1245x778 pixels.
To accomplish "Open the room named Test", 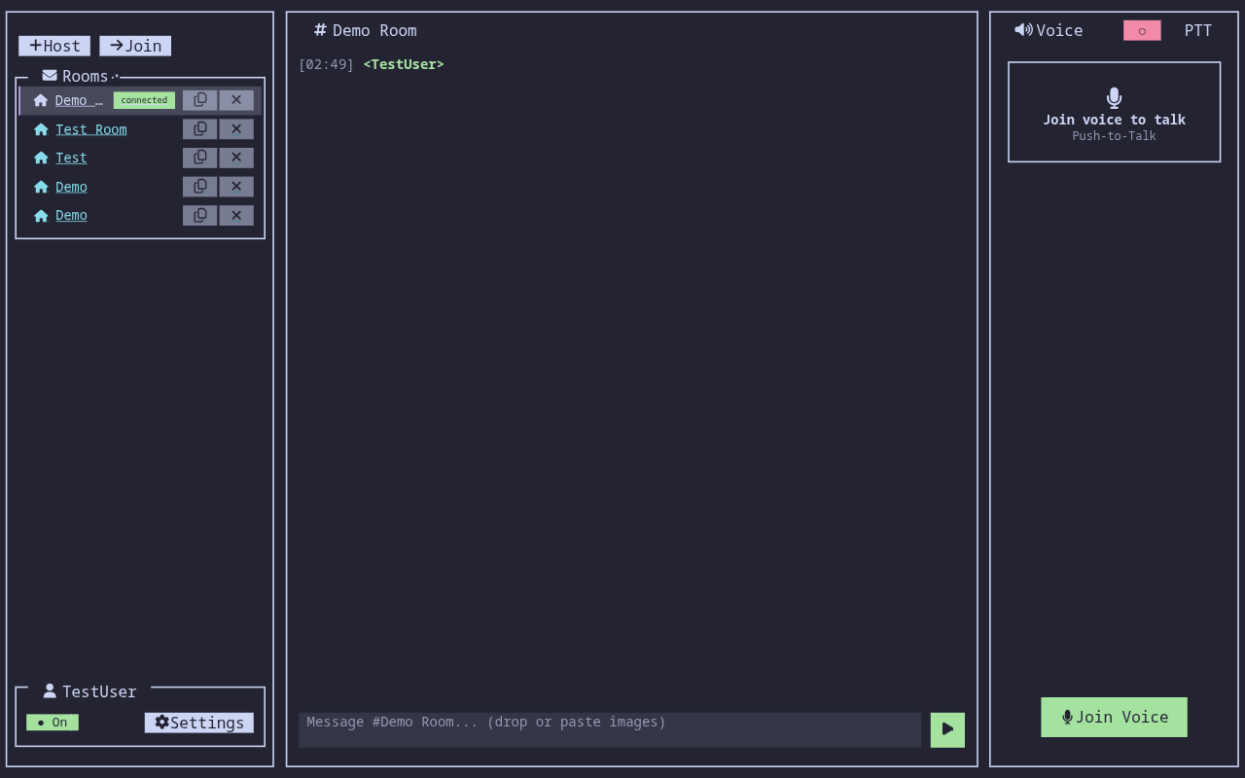I will (71, 158).
